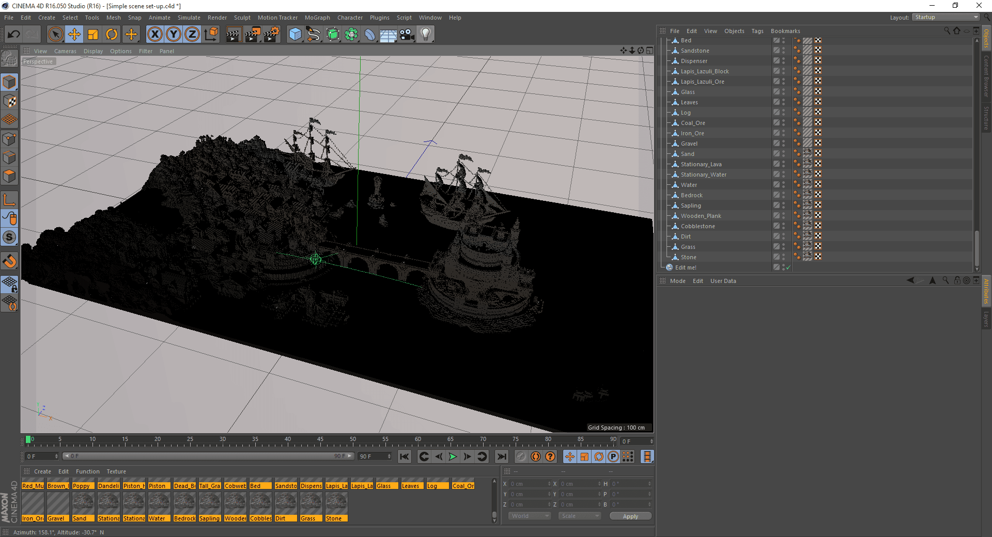Select the Cobblestone object
Viewport: 992px width, 537px height.
(x=698, y=226)
